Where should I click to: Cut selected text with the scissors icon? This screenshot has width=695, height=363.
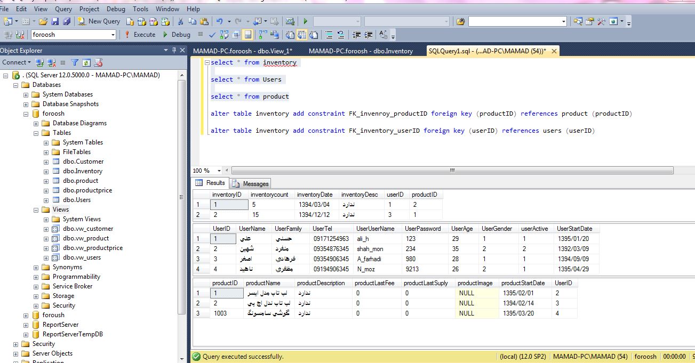tap(180, 21)
